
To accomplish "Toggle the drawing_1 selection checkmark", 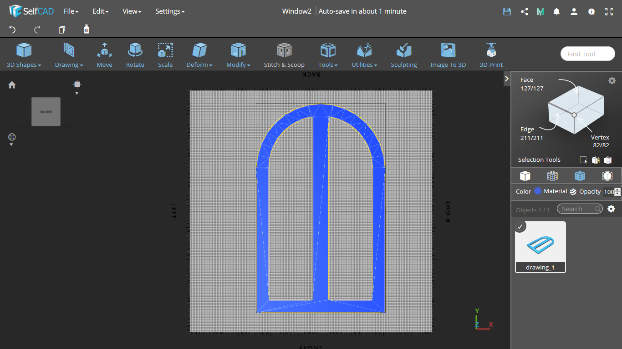I will 520,226.
